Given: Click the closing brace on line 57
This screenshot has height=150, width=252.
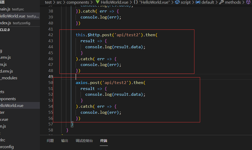Looking at the screenshot, I should (x=72, y=124).
